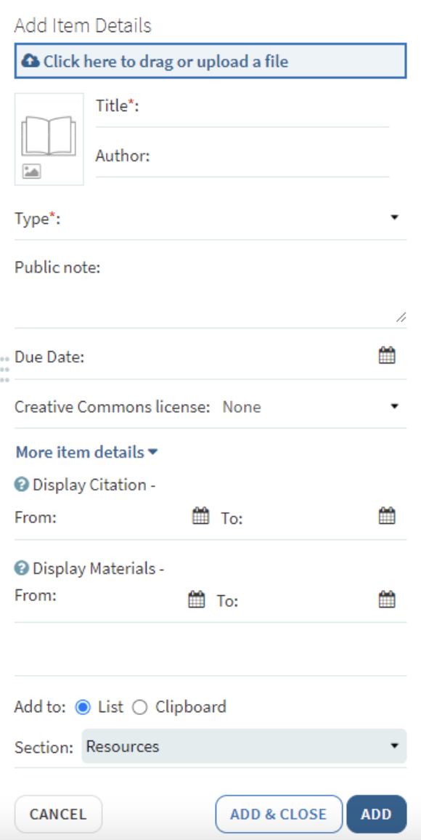Select the Clipboard radio button
The width and height of the screenshot is (421, 840).
point(139,706)
